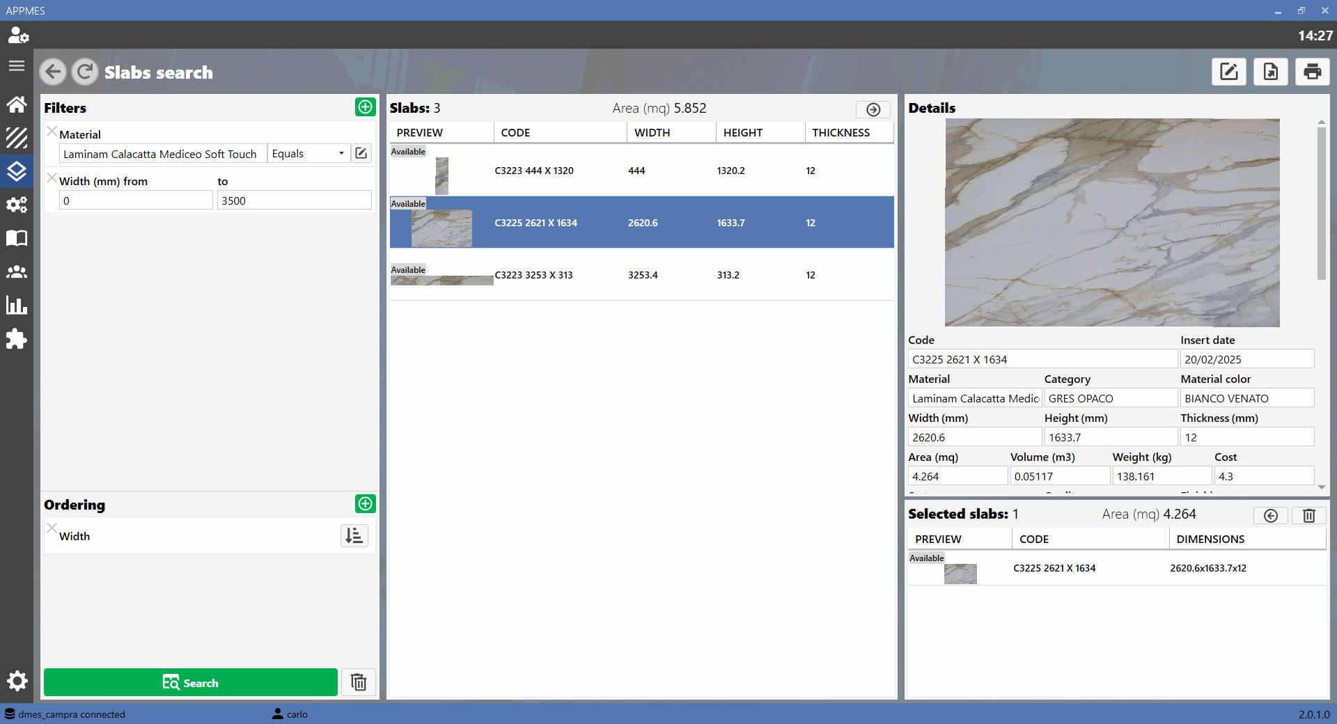This screenshot has width=1337, height=724.
Task: Open the diagonal stripes materials icon
Action: [x=17, y=138]
